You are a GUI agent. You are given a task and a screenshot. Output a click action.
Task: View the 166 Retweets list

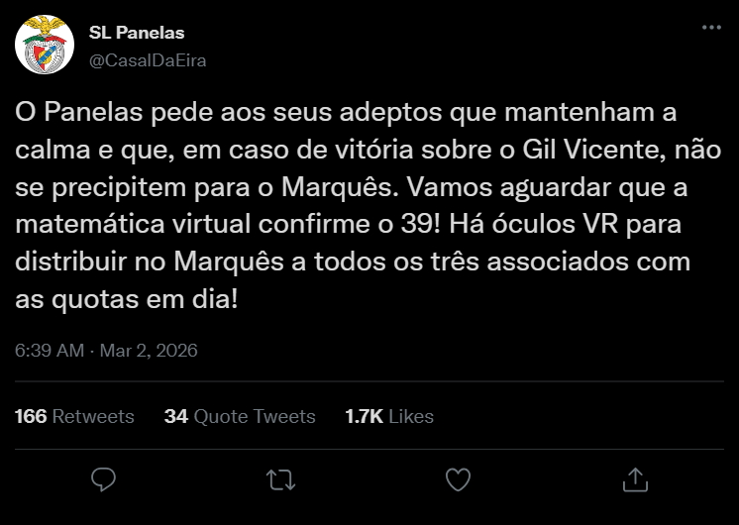pyautogui.click(x=74, y=416)
